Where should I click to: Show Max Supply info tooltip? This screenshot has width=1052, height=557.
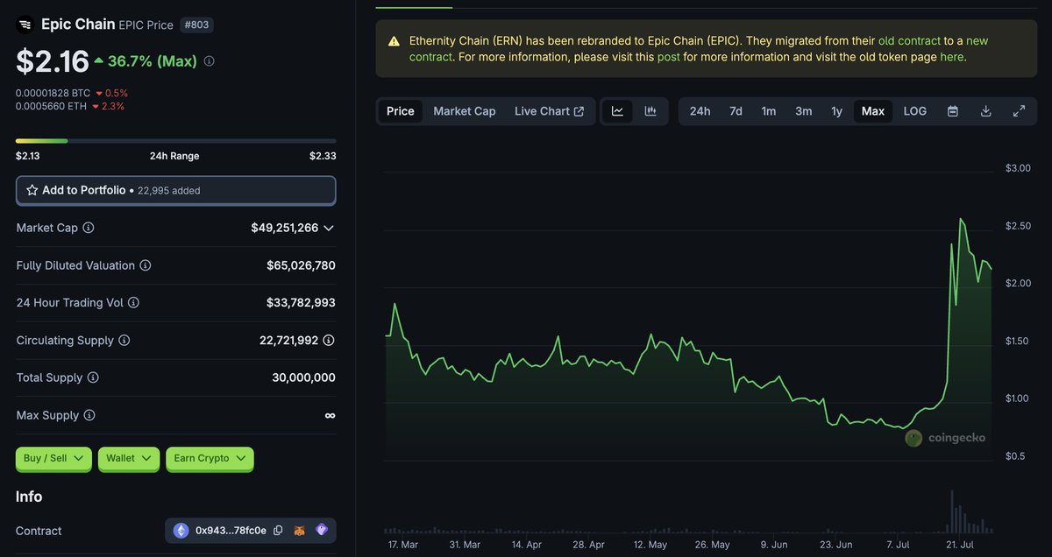click(x=89, y=416)
